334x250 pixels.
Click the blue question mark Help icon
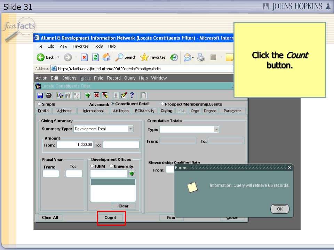[x=132, y=95]
